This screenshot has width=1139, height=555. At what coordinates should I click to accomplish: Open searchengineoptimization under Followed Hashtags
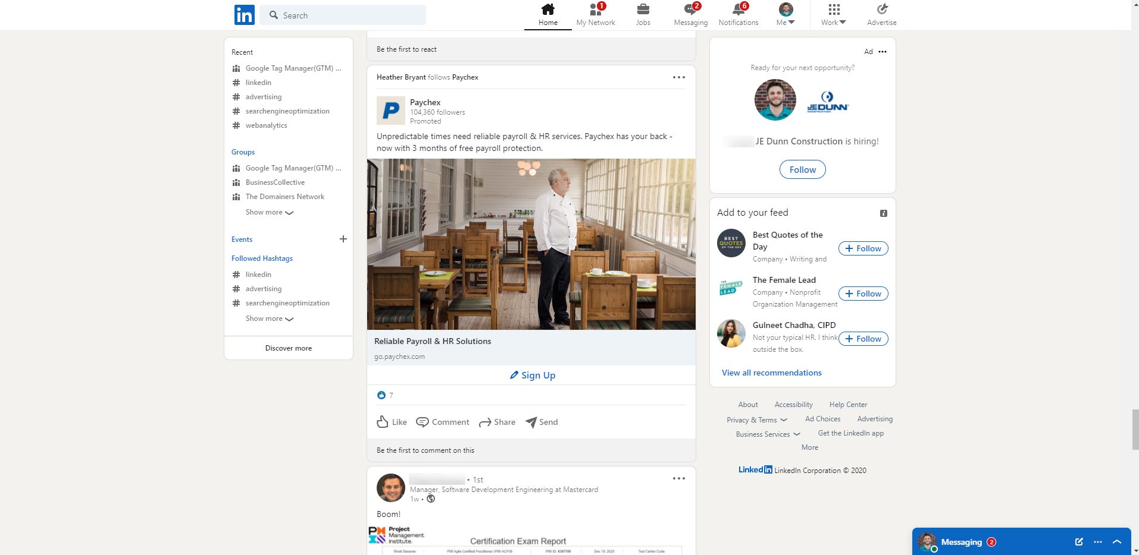pos(287,303)
